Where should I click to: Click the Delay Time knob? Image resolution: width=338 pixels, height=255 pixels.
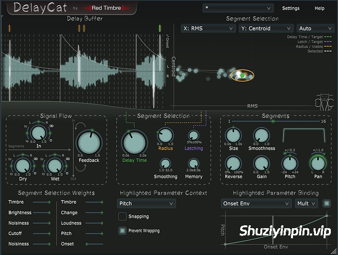point(134,143)
